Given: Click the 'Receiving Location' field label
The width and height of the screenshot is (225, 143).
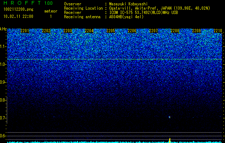Looking at the screenshot, I should point(83,8).
